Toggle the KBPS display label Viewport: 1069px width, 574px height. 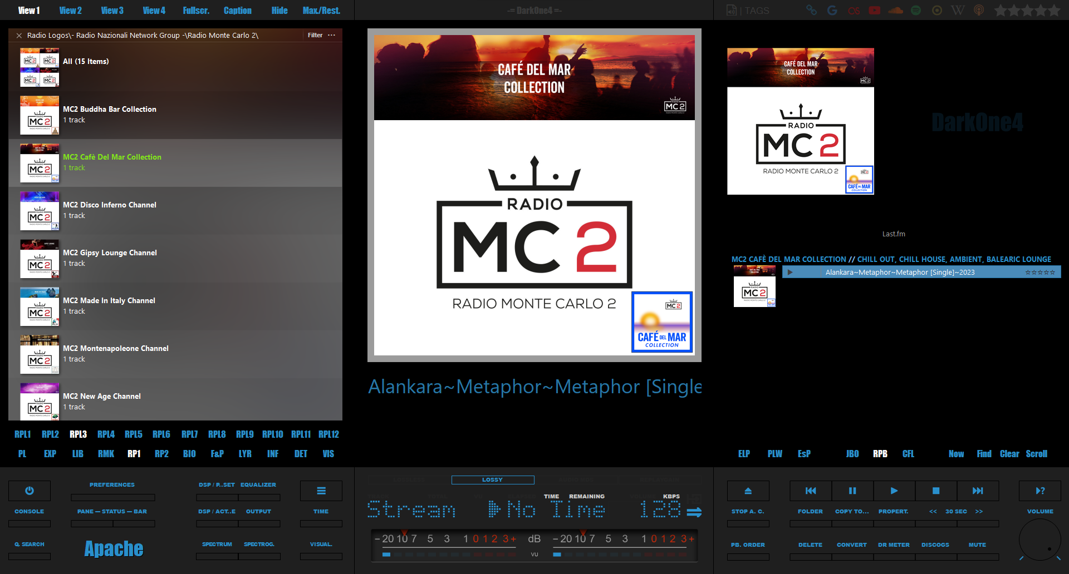coord(671,496)
